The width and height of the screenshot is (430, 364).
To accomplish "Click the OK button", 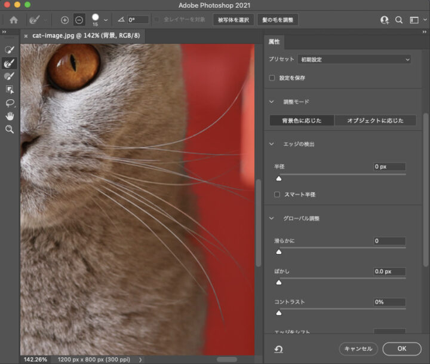I will tap(402, 349).
